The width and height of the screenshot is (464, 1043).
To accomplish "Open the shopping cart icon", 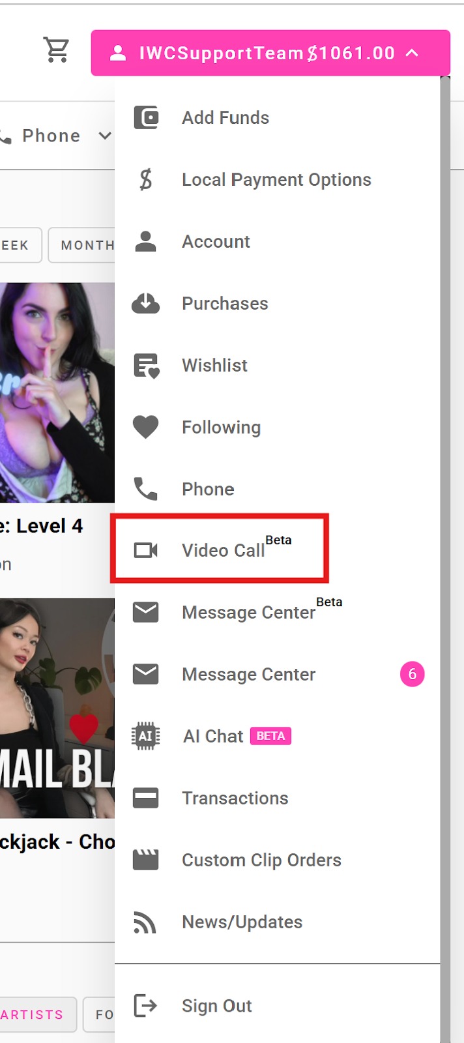I will 57,50.
